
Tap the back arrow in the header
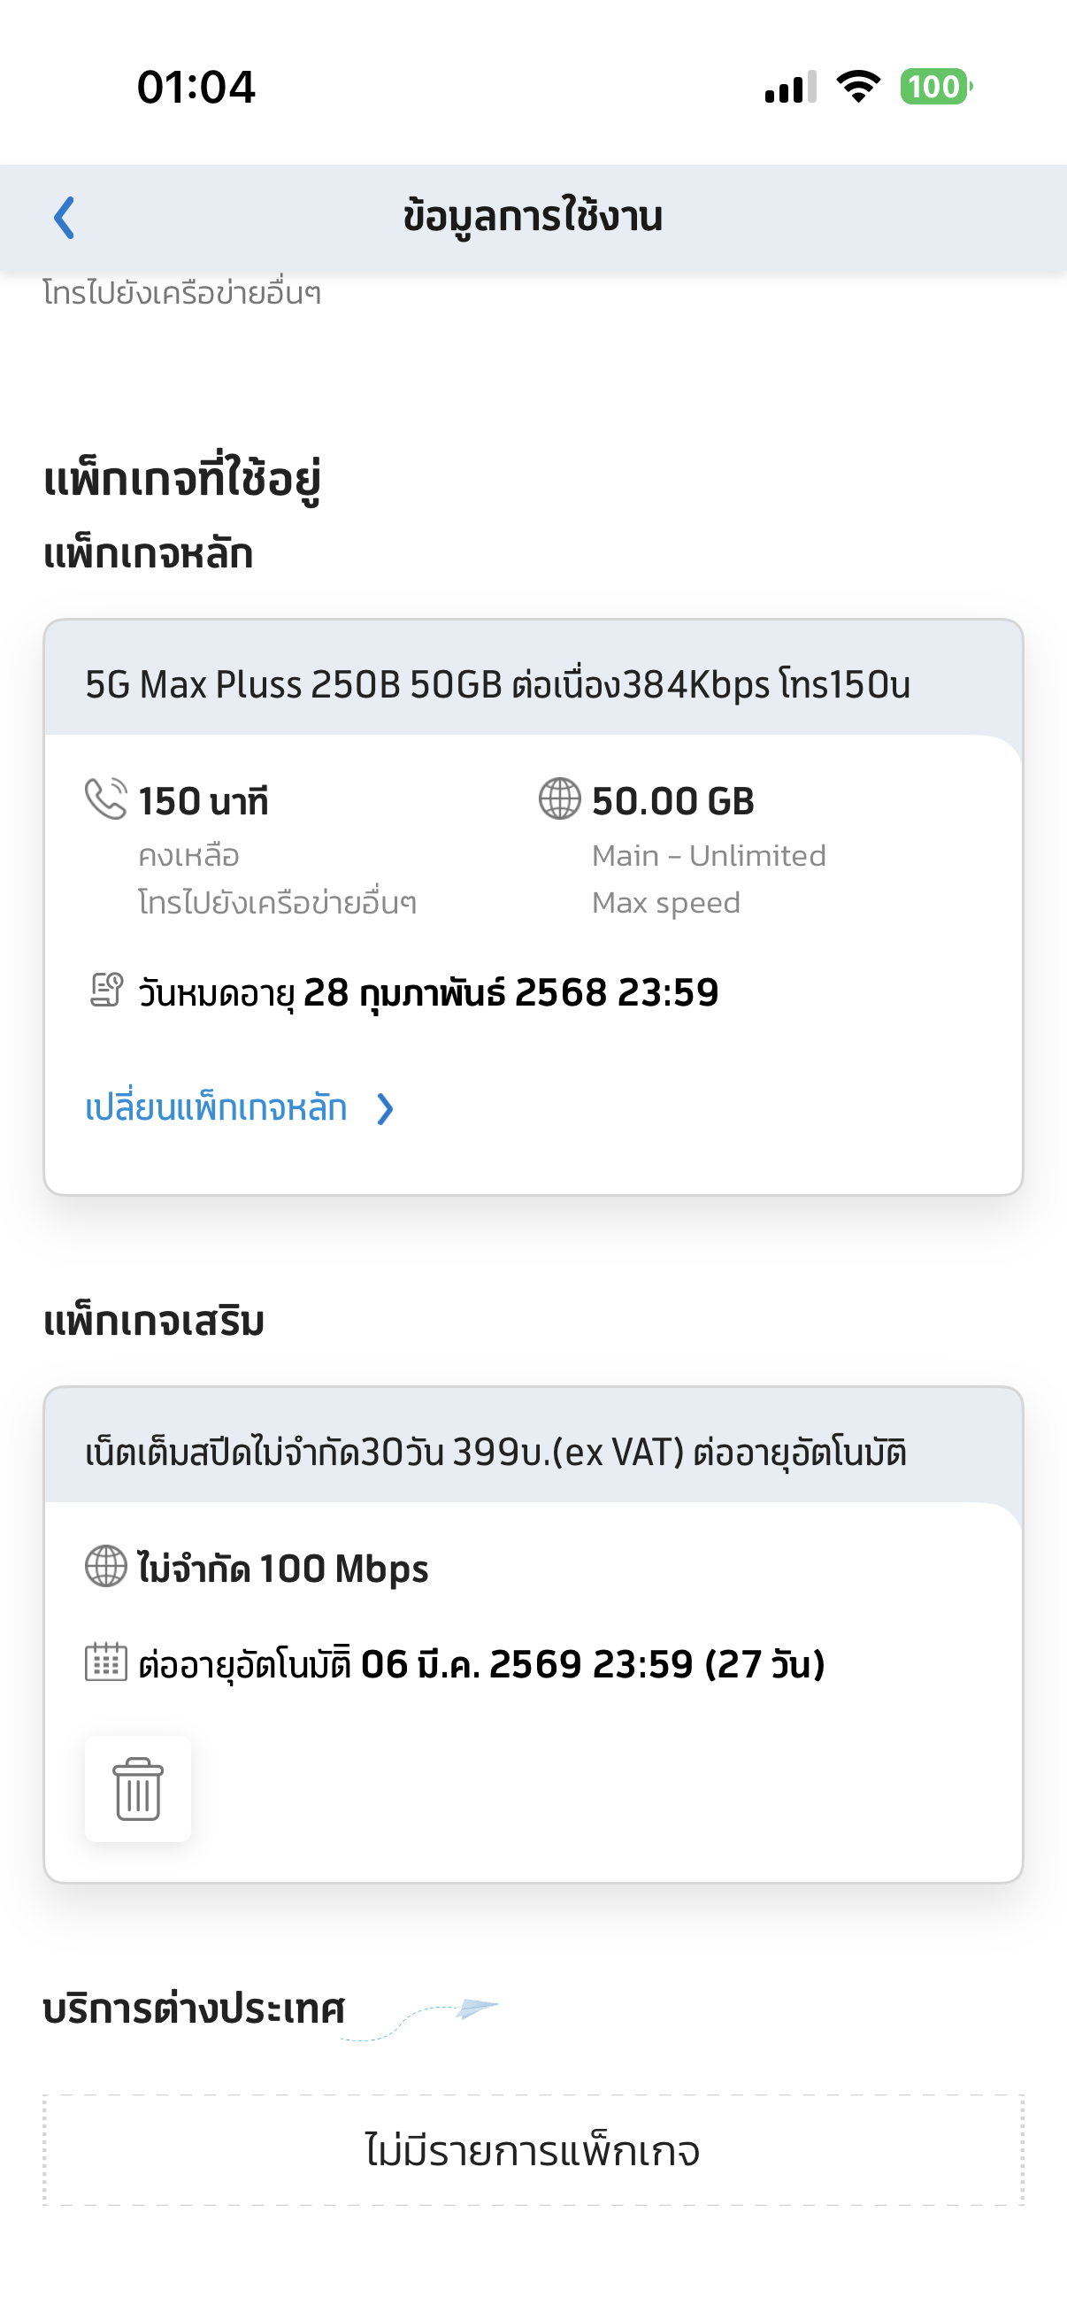pyautogui.click(x=64, y=218)
